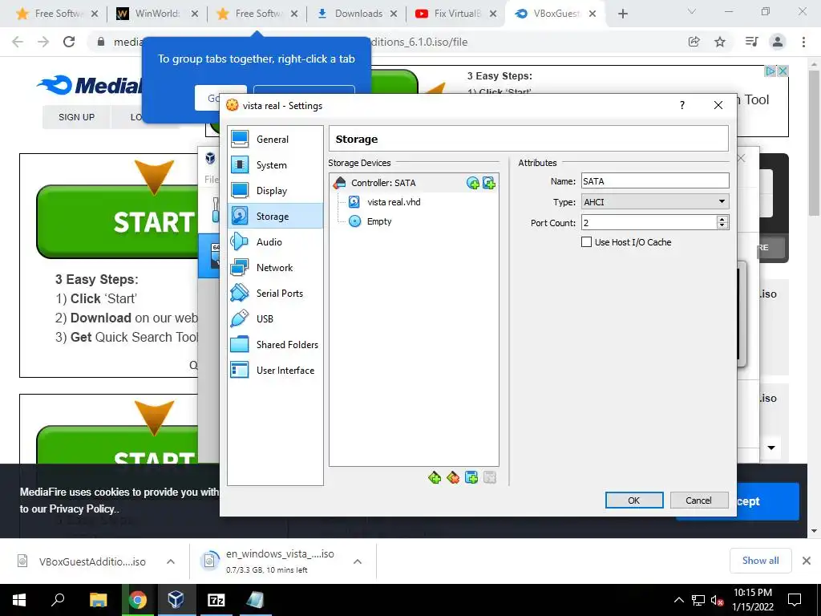Switch to the Fix VirtualBox YouTube tab

pos(455,14)
